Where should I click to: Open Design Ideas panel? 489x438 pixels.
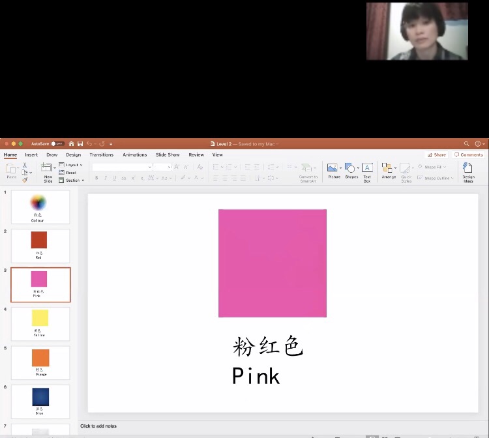tap(468, 171)
